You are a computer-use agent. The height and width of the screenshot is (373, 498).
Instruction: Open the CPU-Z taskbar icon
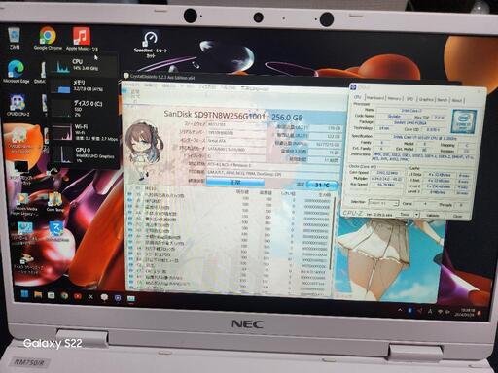pos(118,297)
